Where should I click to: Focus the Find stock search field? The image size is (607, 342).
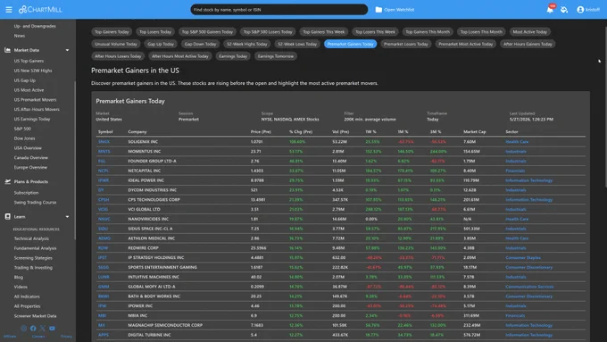click(279, 10)
